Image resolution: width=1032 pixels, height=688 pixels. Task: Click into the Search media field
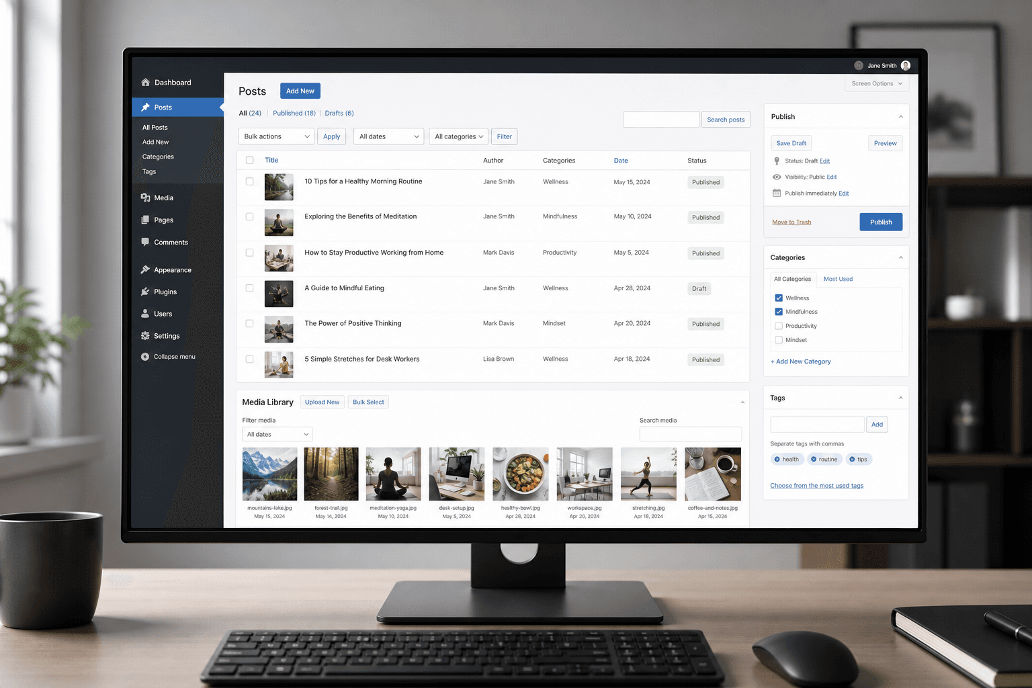tap(690, 435)
